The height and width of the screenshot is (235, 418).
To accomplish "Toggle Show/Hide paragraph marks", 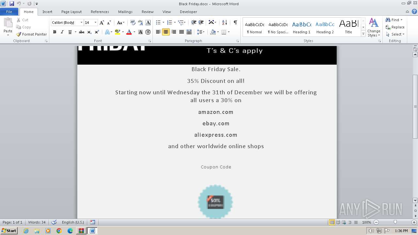I will click(x=235, y=23).
